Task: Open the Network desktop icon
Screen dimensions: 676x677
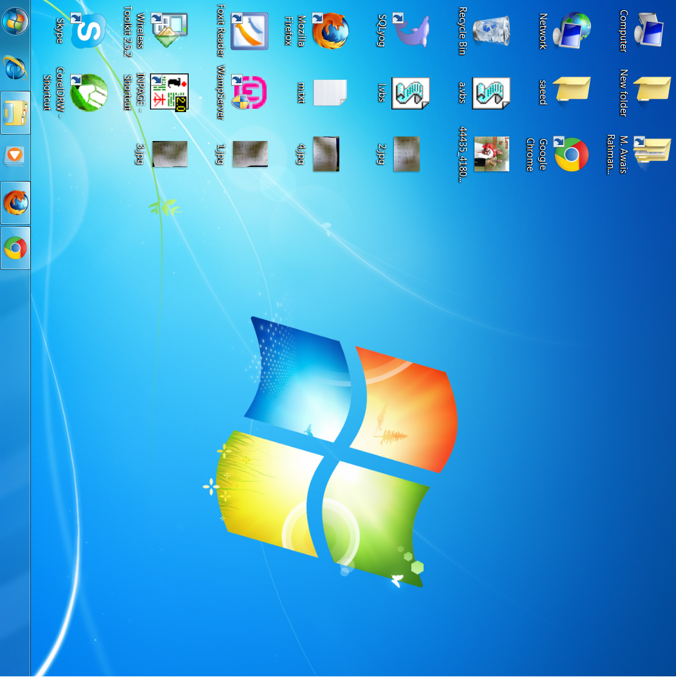Action: click(x=571, y=30)
